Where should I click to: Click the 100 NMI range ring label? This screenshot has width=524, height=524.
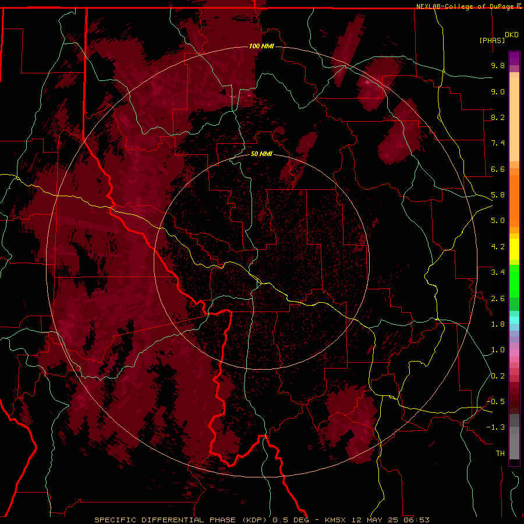point(261,46)
